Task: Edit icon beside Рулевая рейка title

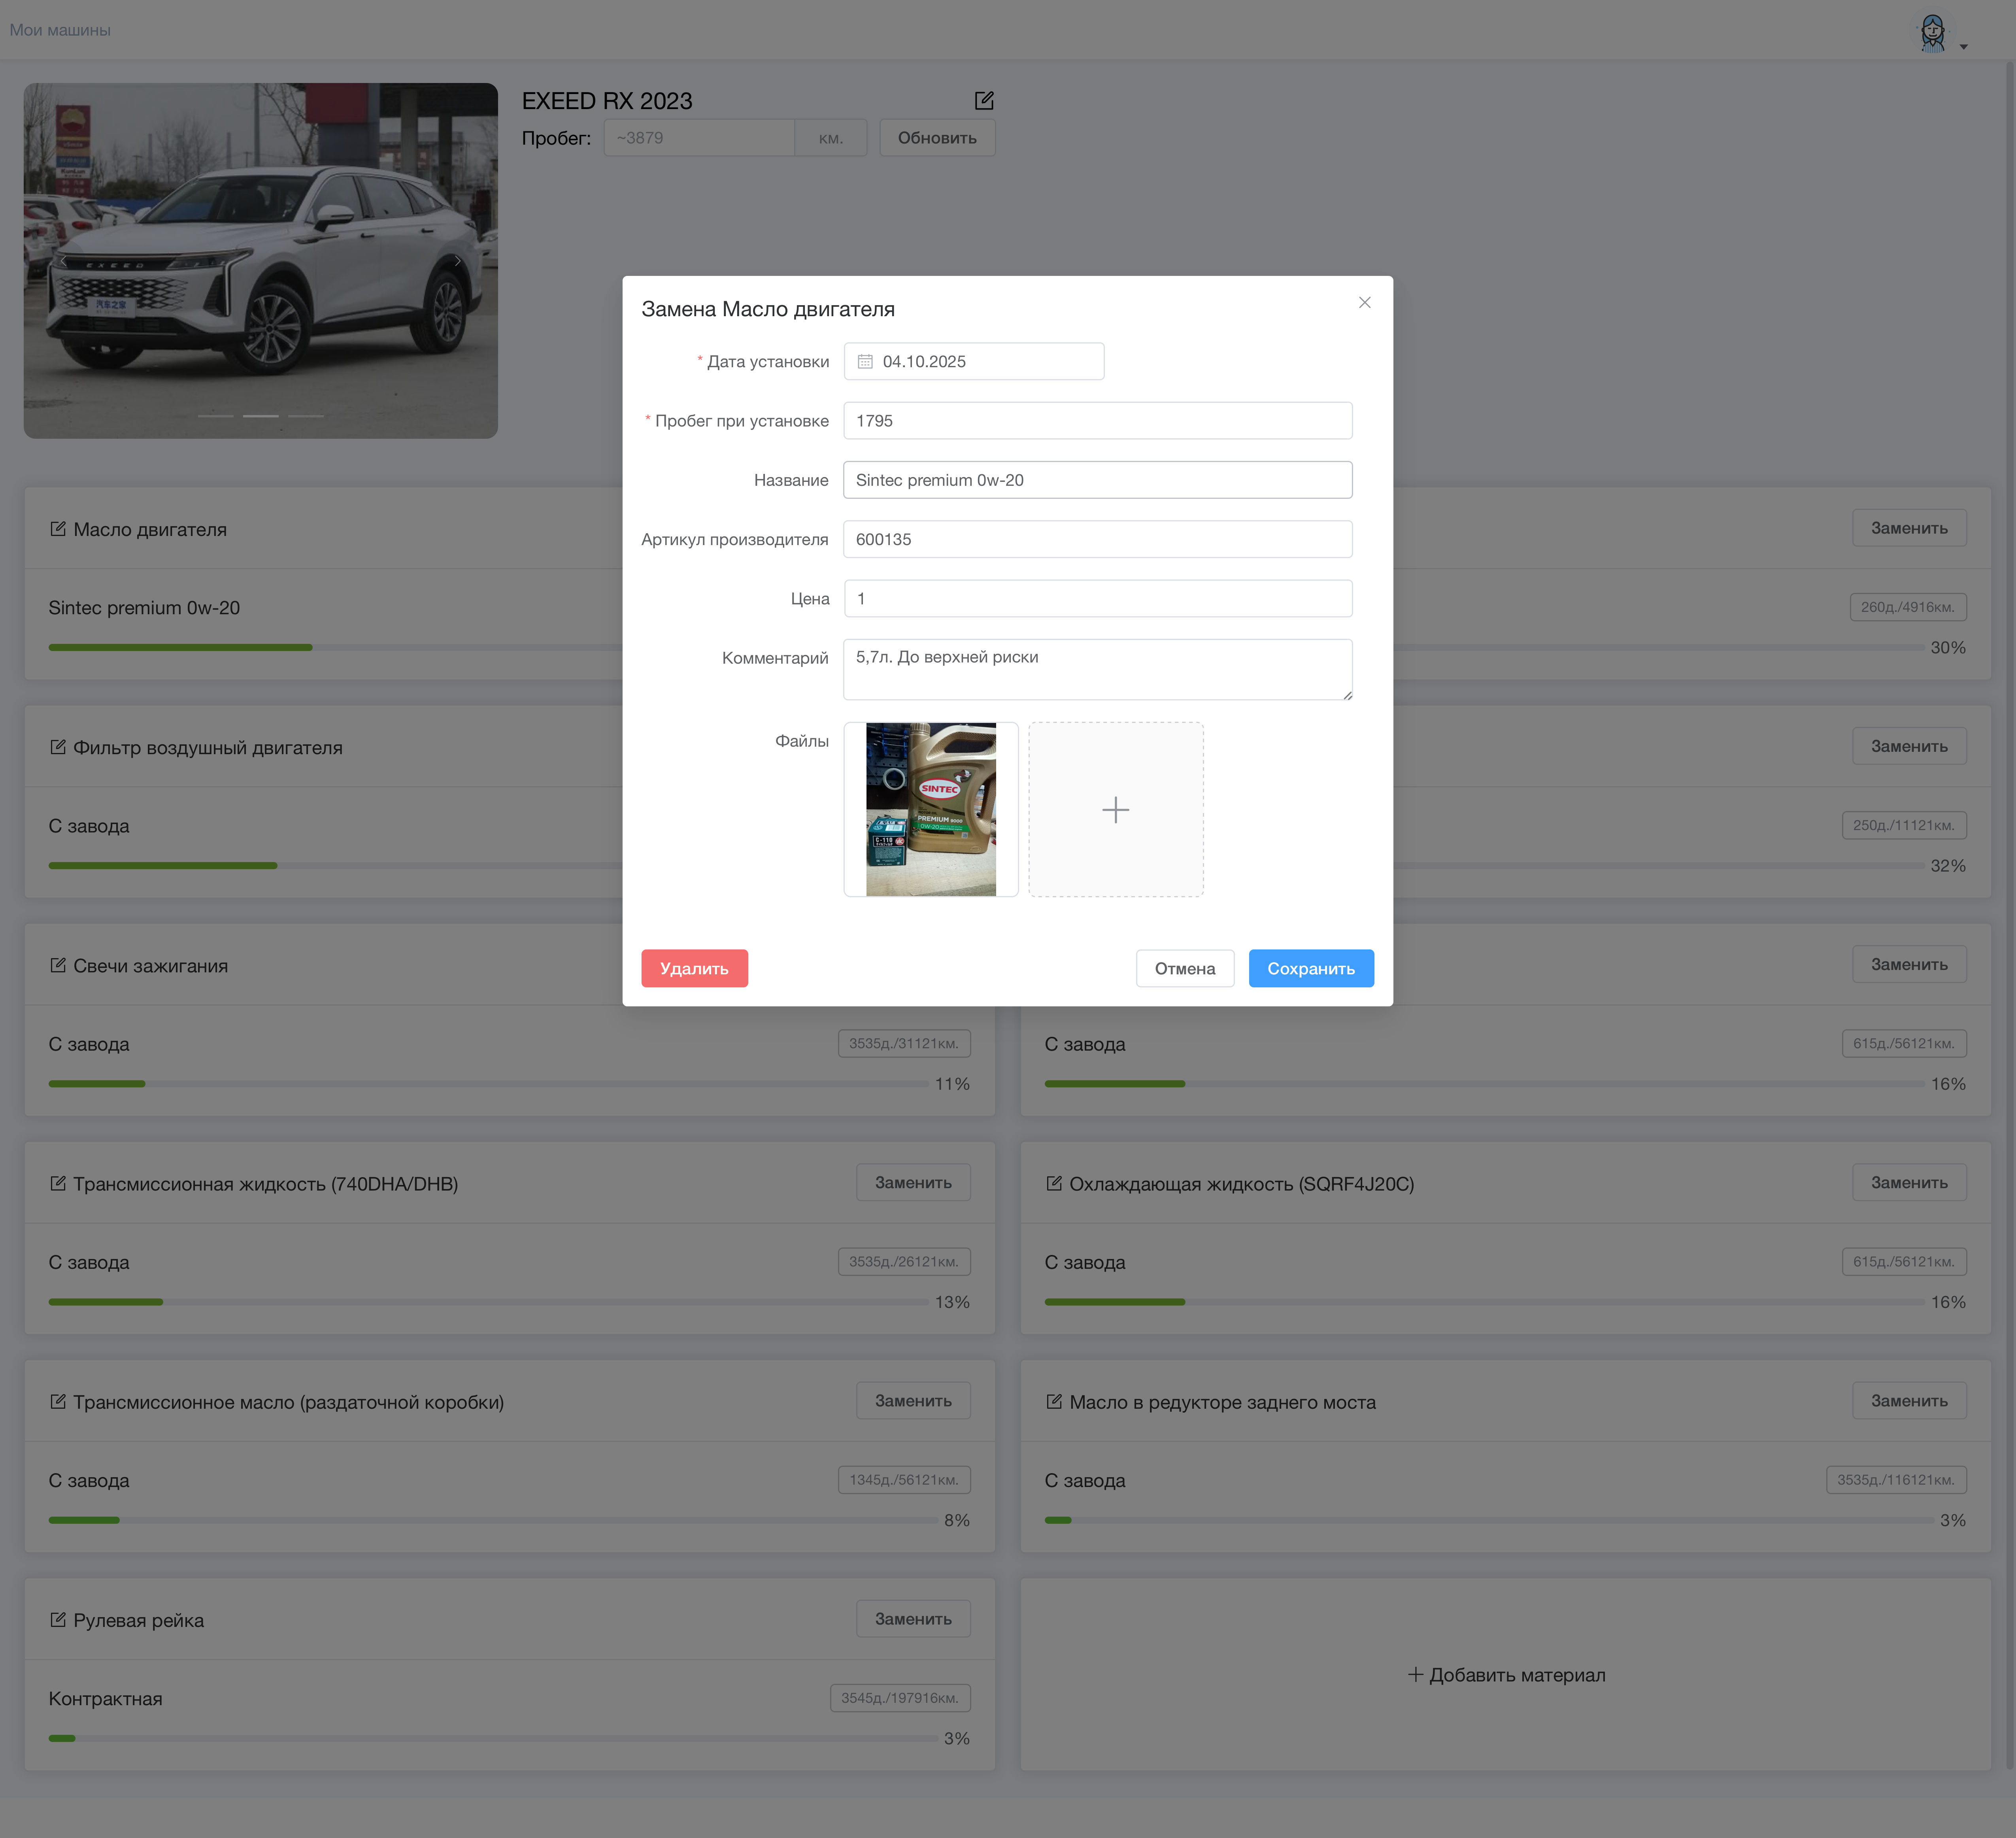Action: coord(58,1620)
